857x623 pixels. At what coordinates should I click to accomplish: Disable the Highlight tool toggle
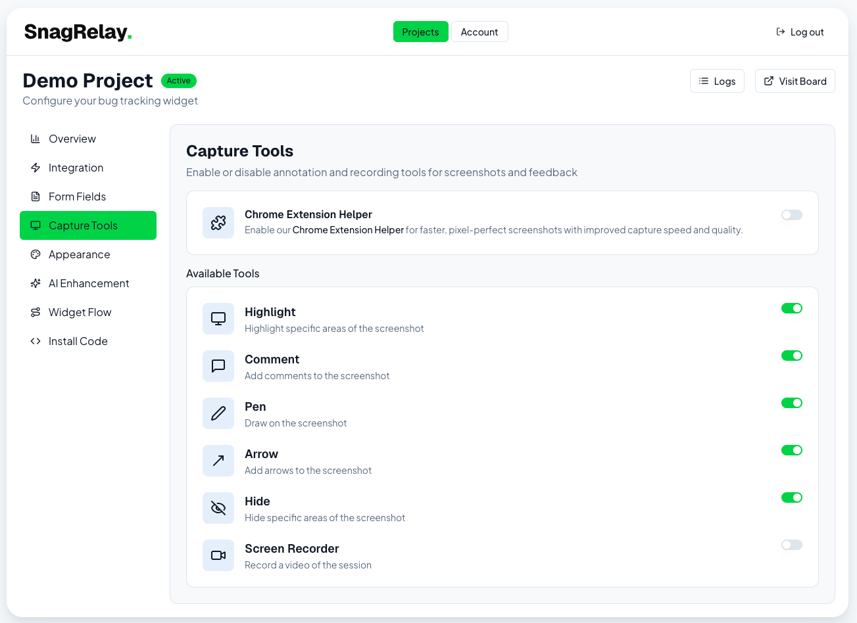click(792, 308)
